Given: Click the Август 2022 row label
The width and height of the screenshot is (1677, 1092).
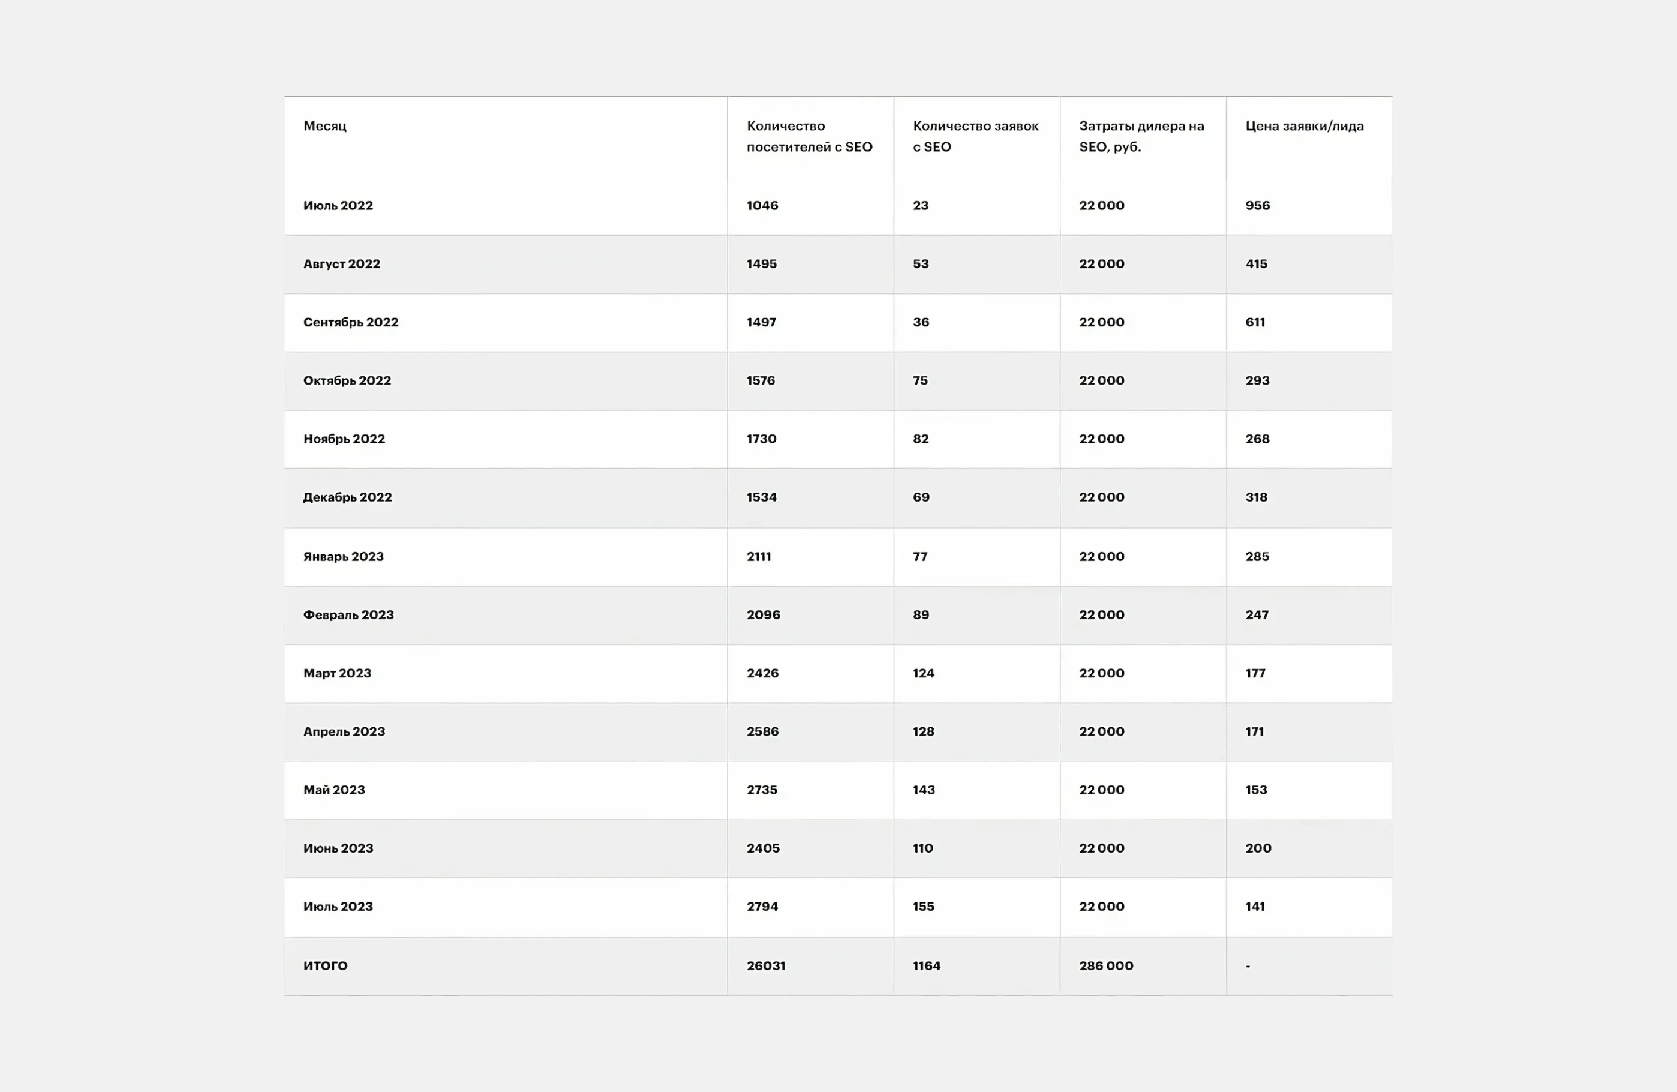Looking at the screenshot, I should click(x=342, y=263).
